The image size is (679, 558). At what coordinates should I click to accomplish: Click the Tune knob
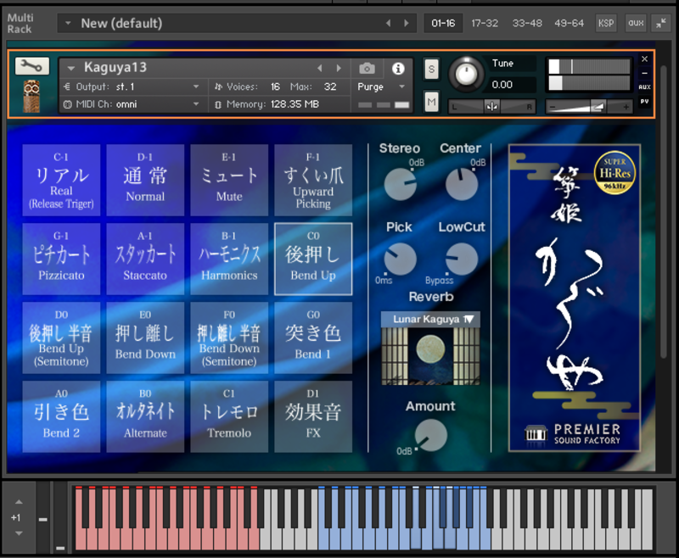coord(466,74)
